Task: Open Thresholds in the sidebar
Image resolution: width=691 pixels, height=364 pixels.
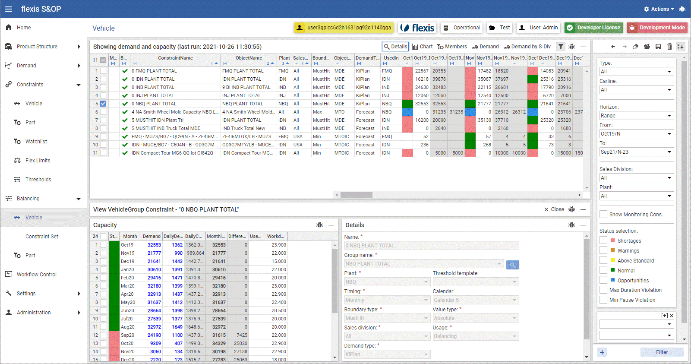Action: pos(38,180)
